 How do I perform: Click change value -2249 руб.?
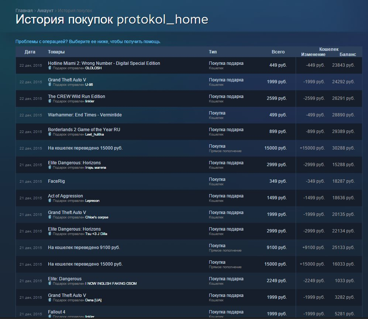(314, 281)
